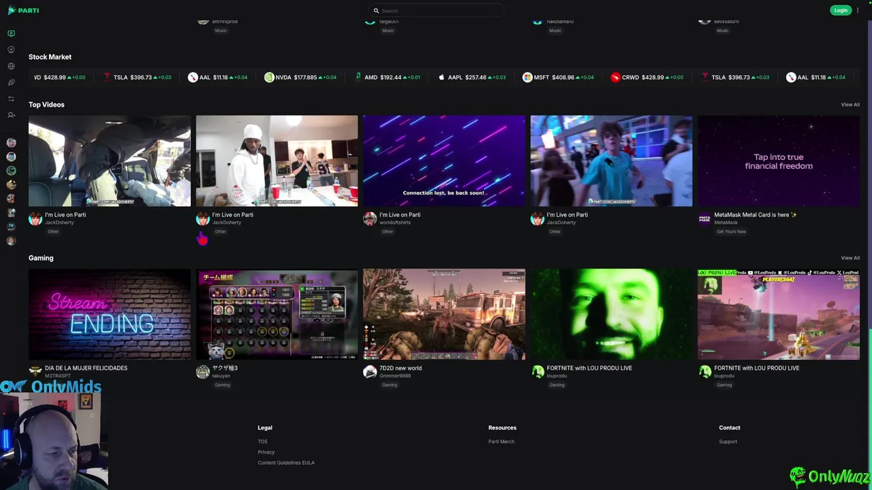Viewport: 872px width, 490px height.
Task: View All in Gaming section
Action: pyautogui.click(x=850, y=258)
